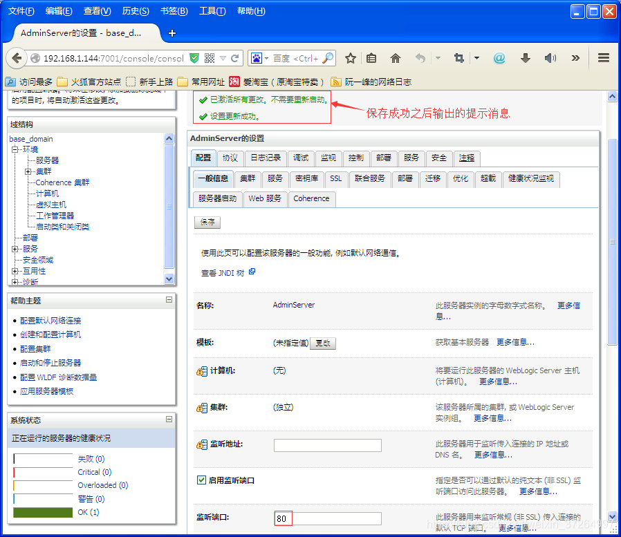Click the QR code icon in address bar
621x537 pixels.
click(x=210, y=58)
